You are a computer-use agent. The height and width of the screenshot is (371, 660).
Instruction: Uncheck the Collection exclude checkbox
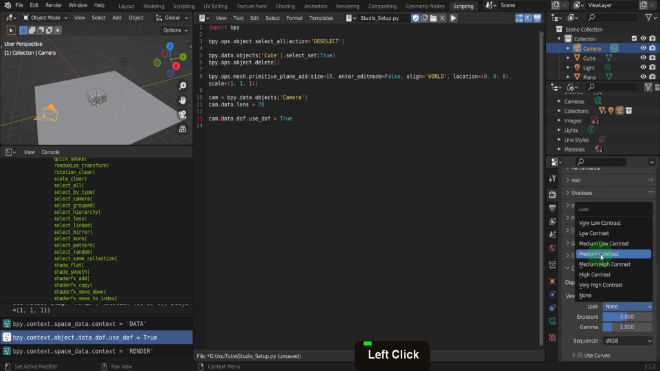pyautogui.click(x=634, y=39)
